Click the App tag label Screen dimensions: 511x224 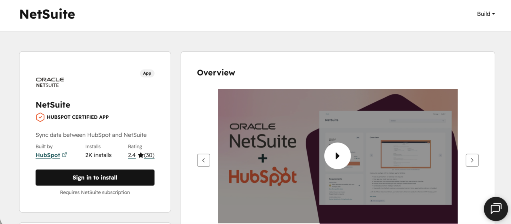pos(147,73)
